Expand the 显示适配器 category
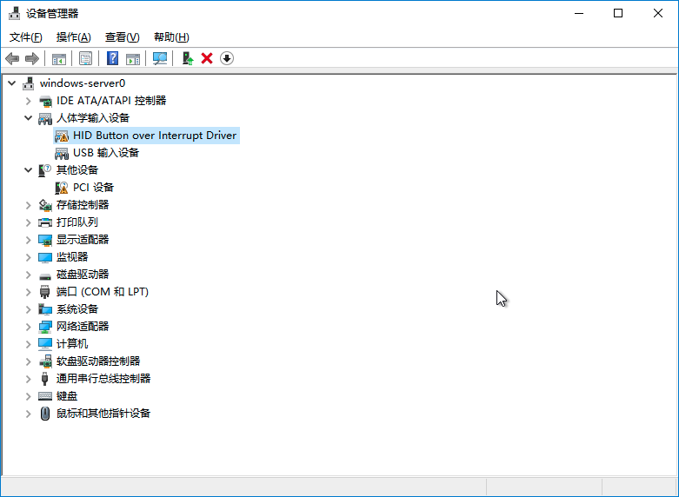The width and height of the screenshot is (679, 497). point(28,240)
